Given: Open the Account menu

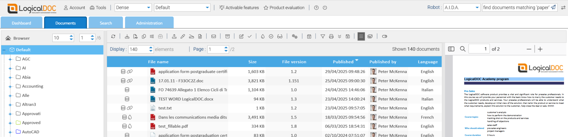Looking at the screenshot, I should 74,8.
